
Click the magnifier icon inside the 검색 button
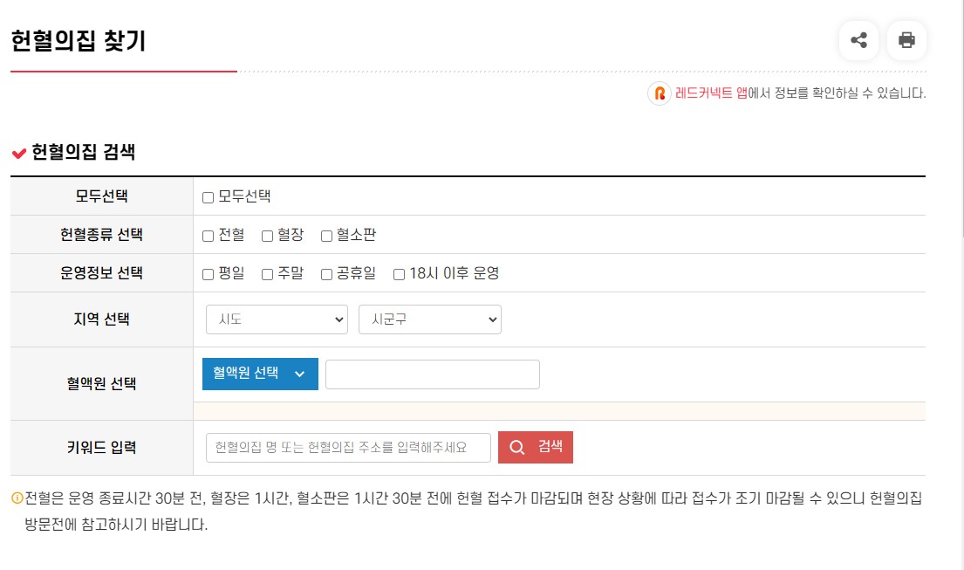pyautogui.click(x=516, y=447)
